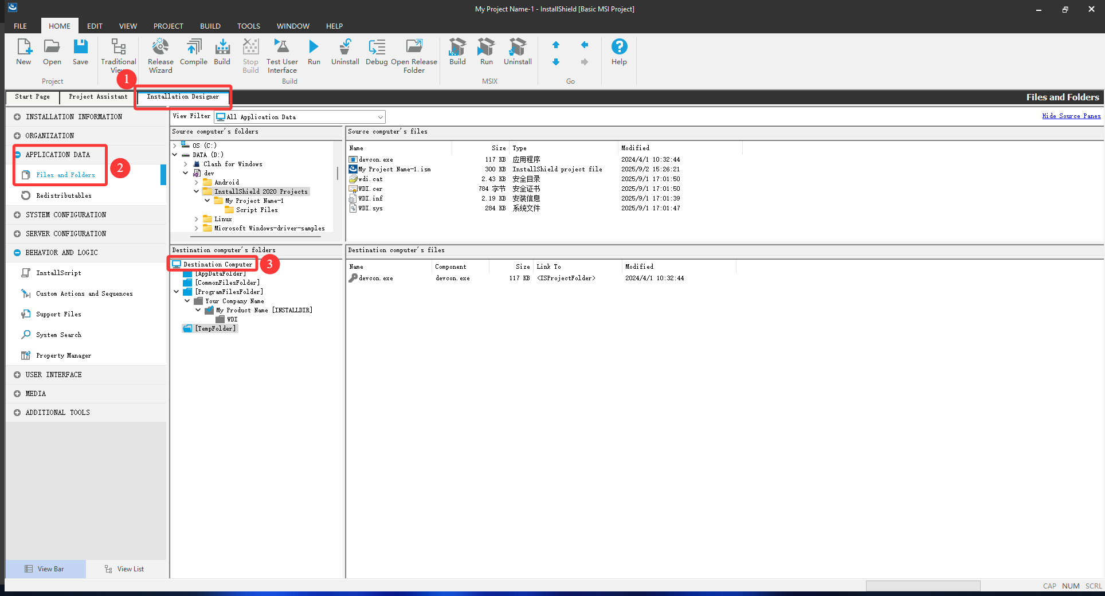The image size is (1105, 596).
Task: Open Custom Actions and Sequences view
Action: (x=84, y=293)
